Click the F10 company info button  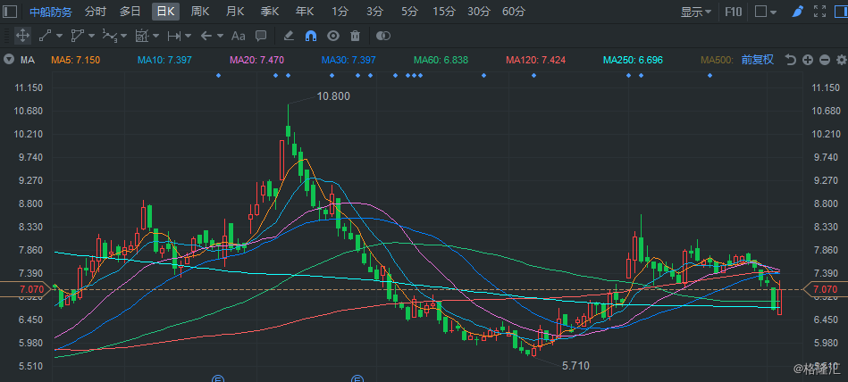click(733, 12)
